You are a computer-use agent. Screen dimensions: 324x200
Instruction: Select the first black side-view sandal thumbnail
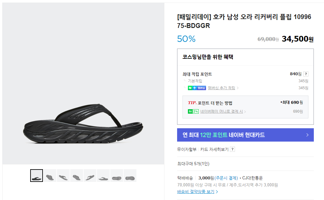click(37, 176)
